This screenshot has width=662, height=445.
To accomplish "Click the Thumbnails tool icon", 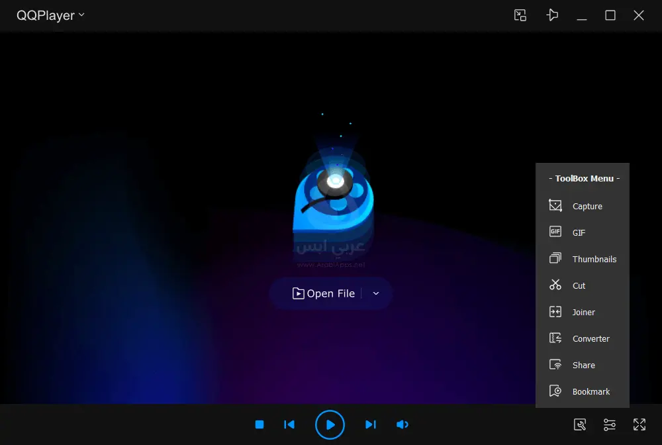I will [555, 258].
